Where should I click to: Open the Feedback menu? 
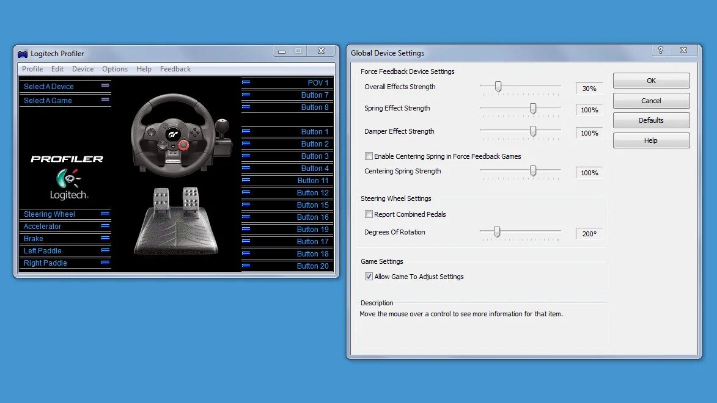pyautogui.click(x=175, y=69)
